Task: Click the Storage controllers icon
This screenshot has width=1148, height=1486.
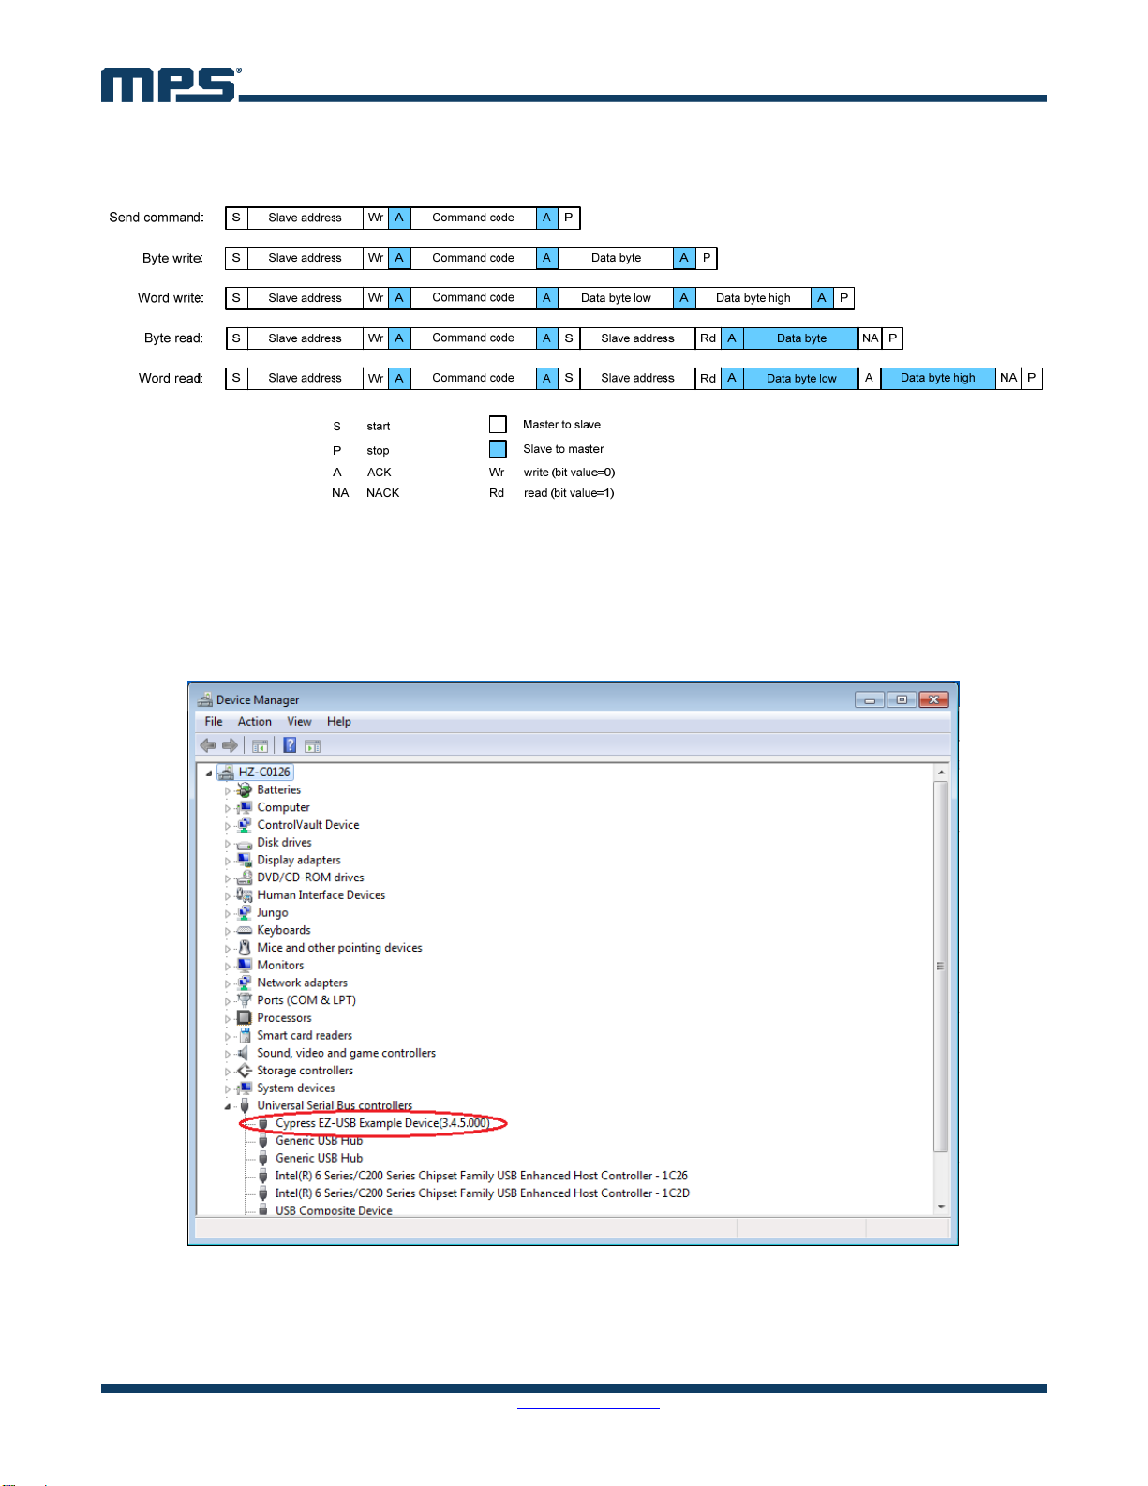Action: (x=245, y=1070)
